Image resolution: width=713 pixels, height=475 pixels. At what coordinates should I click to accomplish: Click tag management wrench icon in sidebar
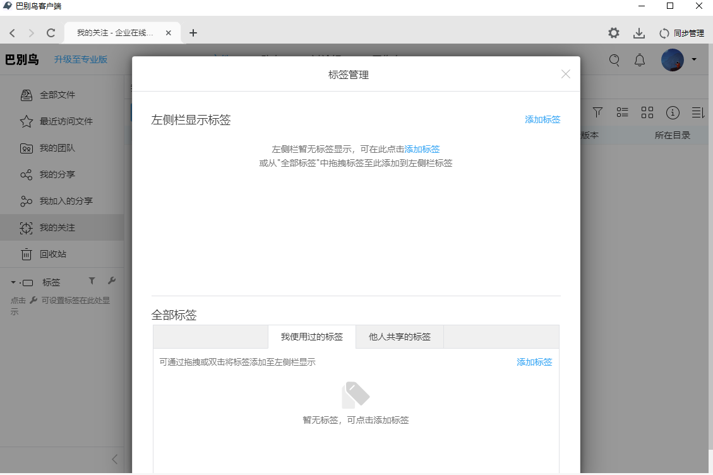click(x=111, y=280)
